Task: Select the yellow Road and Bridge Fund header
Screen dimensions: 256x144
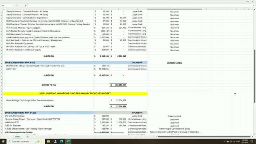Action: (x=75, y=93)
